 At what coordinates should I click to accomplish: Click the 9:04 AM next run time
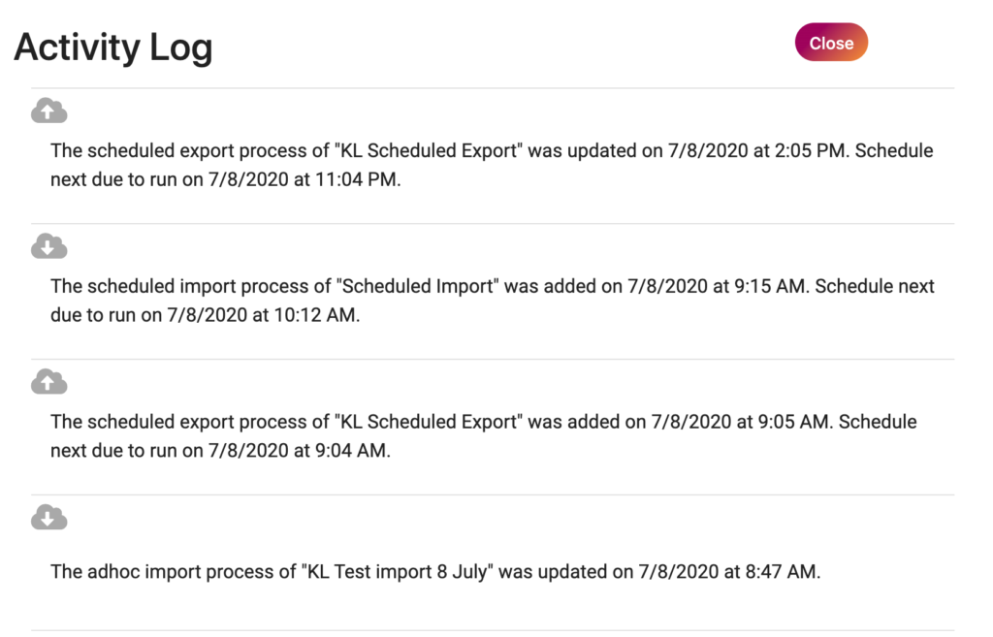(351, 451)
